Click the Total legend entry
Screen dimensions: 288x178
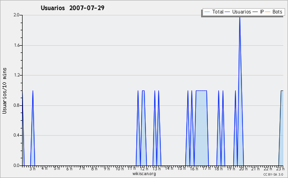coord(214,12)
